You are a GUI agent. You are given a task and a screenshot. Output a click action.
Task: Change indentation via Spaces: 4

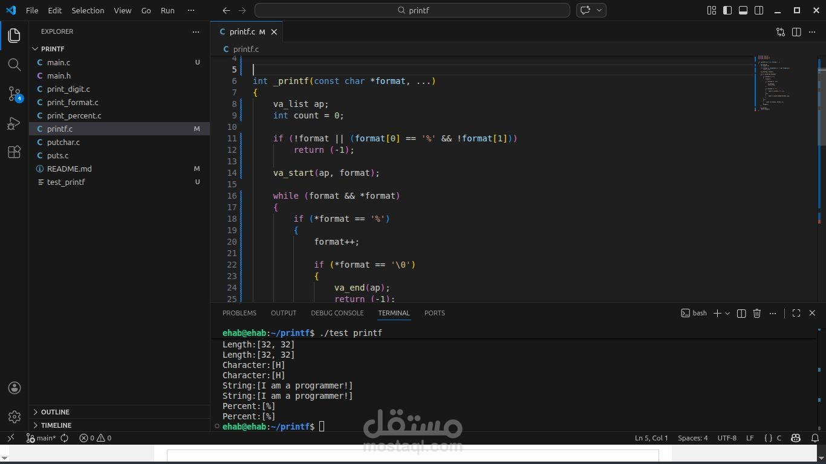pos(692,438)
